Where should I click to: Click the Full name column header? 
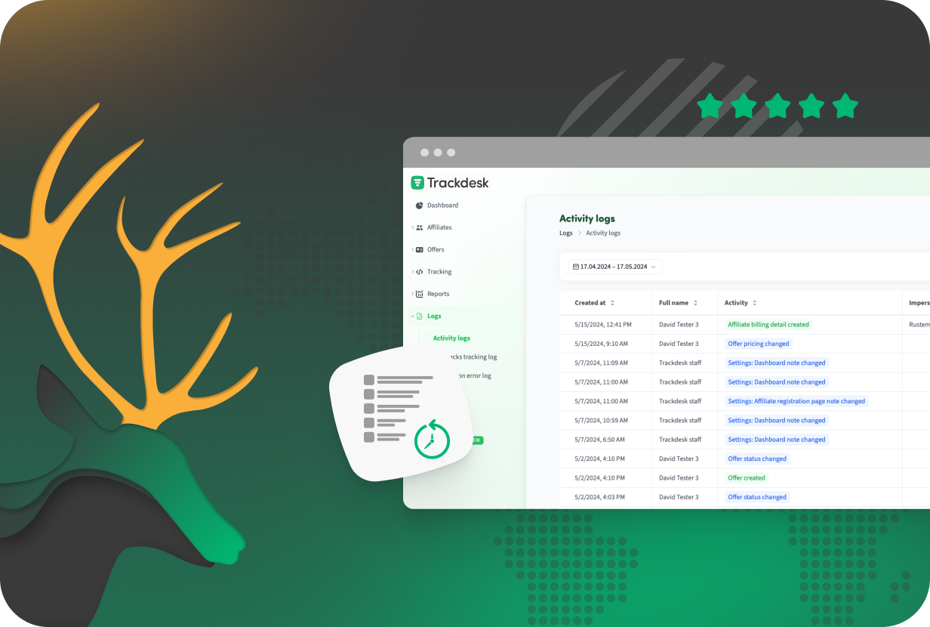673,303
